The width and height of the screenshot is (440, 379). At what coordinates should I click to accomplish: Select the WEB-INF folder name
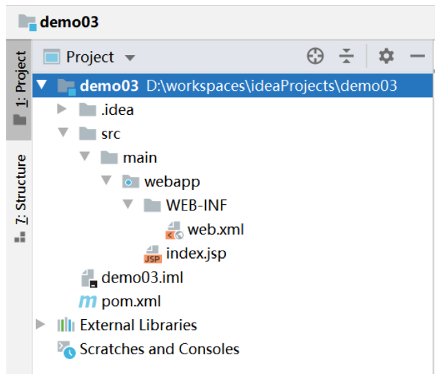pos(196,205)
